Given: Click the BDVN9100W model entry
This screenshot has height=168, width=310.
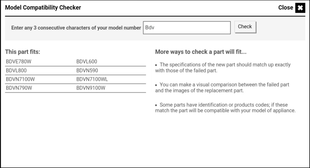Looking at the screenshot, I should 91,88.
